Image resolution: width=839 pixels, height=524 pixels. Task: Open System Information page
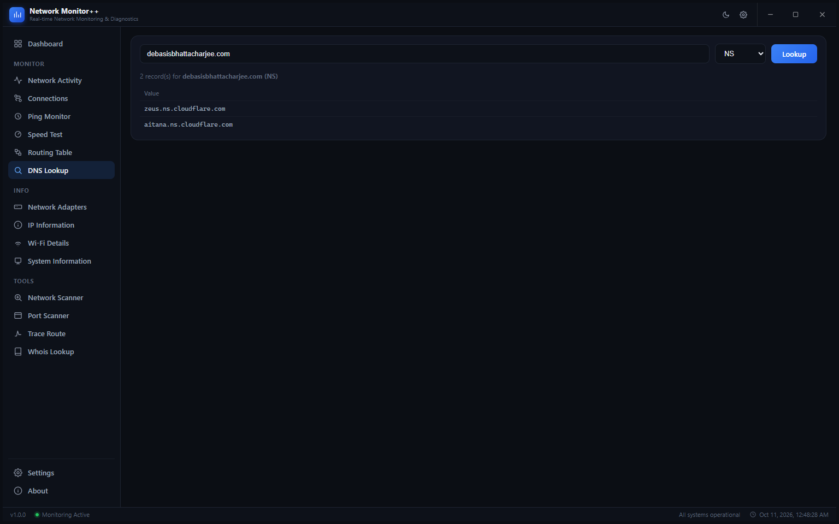[61, 261]
